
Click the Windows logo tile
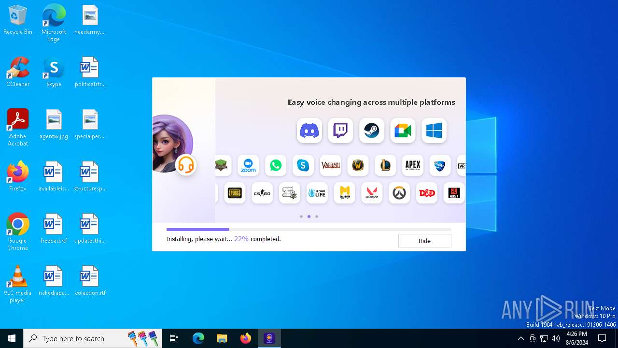[x=434, y=130]
